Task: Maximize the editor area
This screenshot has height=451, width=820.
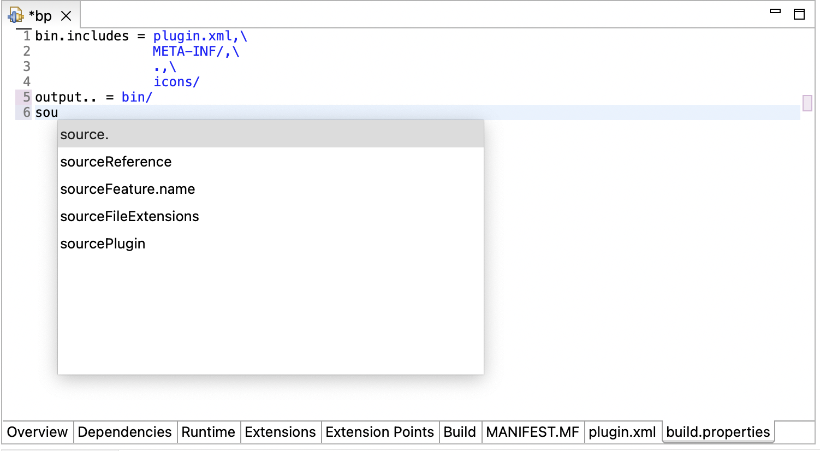Action: [799, 14]
